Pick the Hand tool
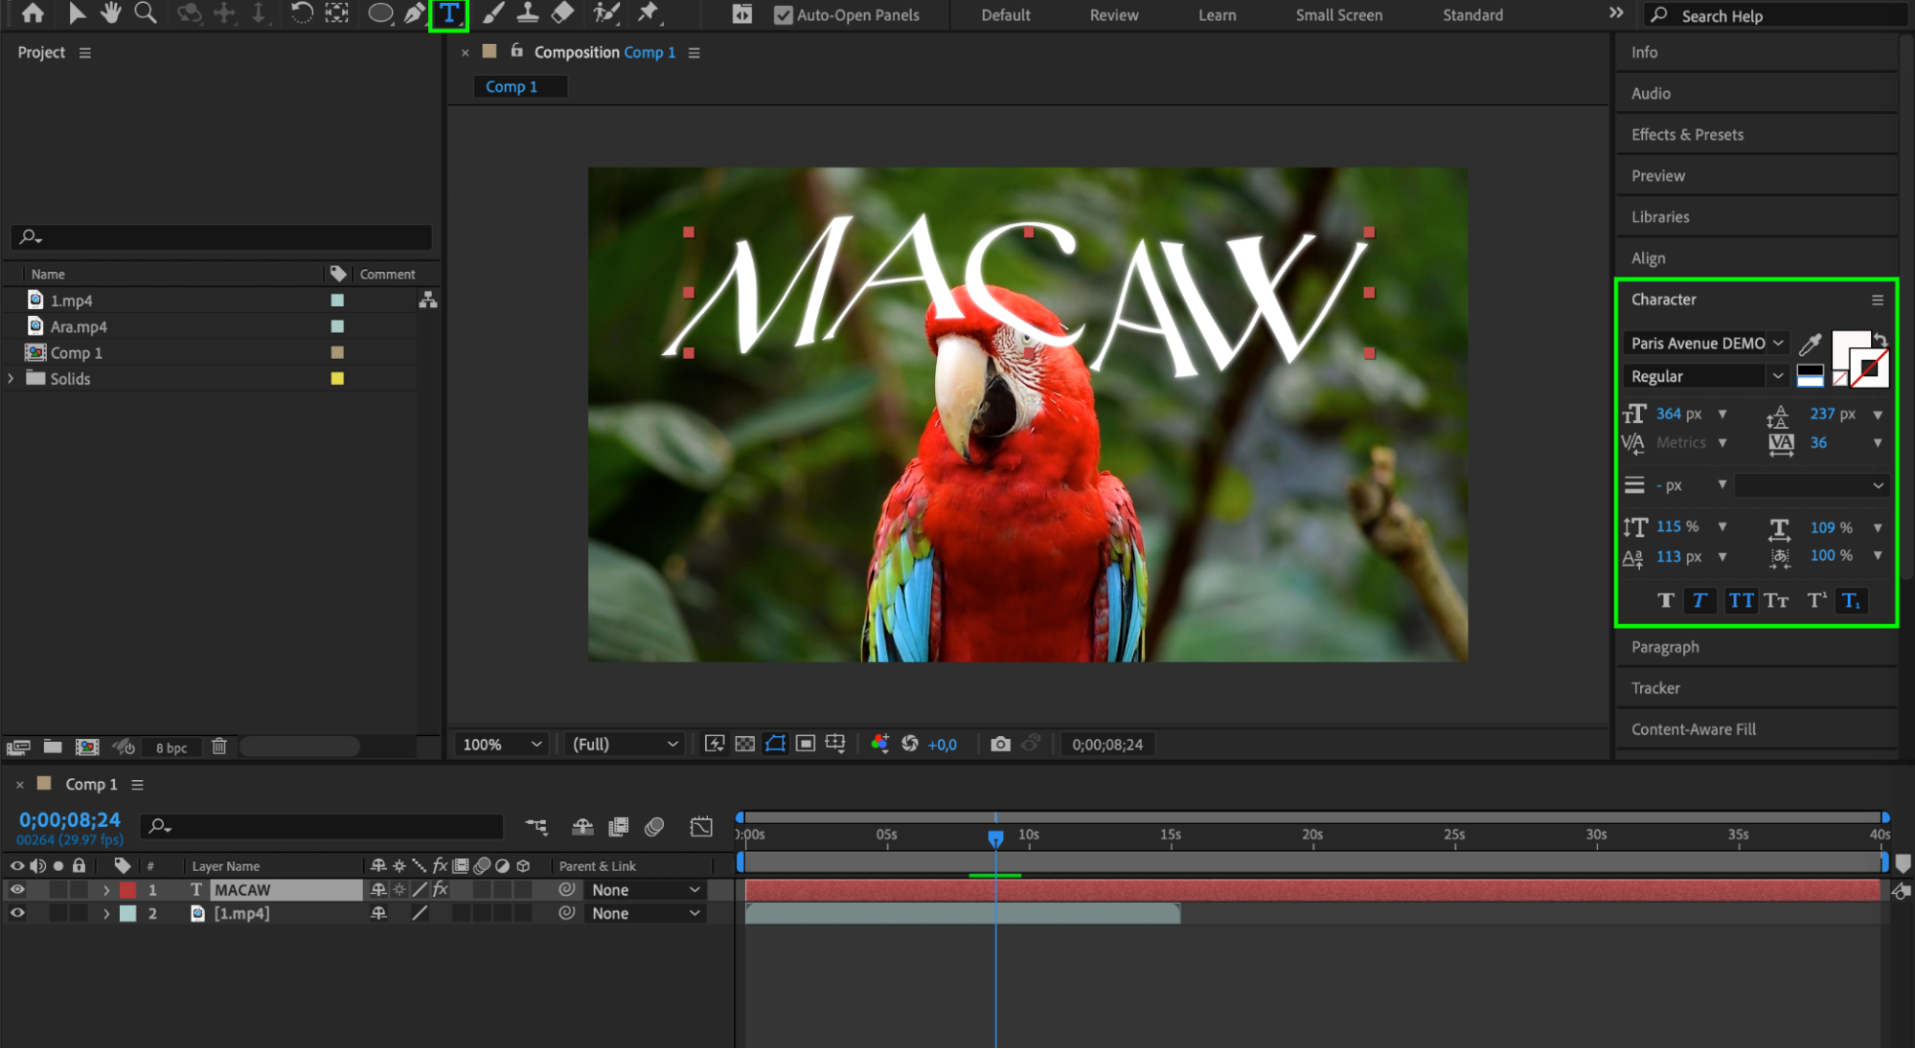1915x1049 pixels. tap(111, 14)
